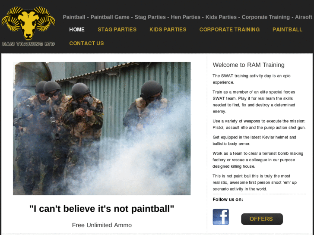Screen dimensions: 314x235
Task: Click the Welcome to RAM Training heading
Action: [x=248, y=65]
